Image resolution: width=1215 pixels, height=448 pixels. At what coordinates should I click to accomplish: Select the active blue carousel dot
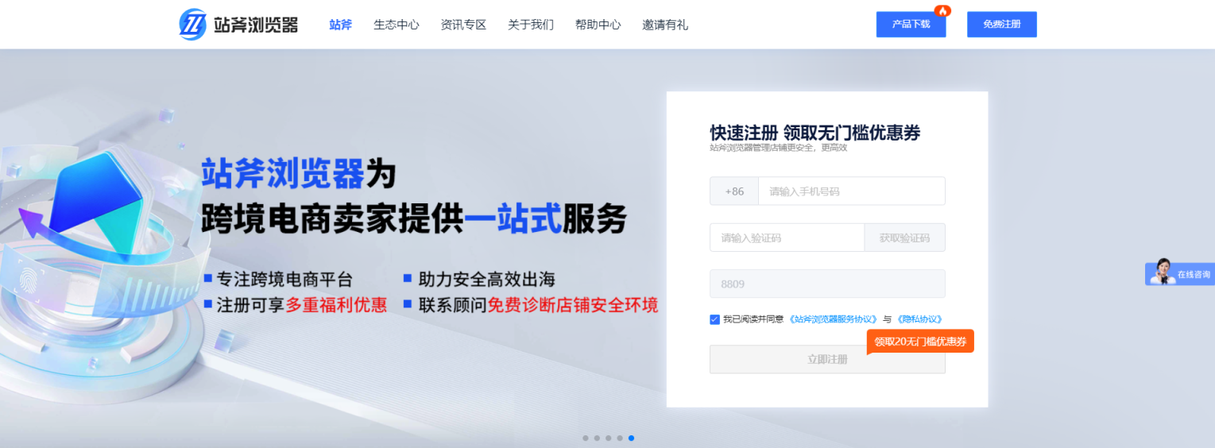point(631,438)
